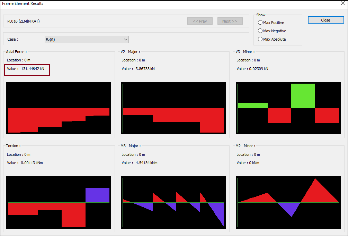Click the M3 - Major moment diagram
The image size is (348, 236).
click(173, 202)
